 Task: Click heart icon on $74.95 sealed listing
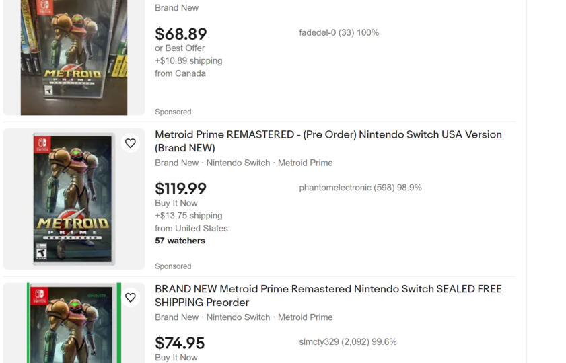pyautogui.click(x=131, y=297)
